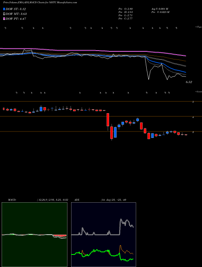Click the magenta DOW PT legend swatch
The image size is (202, 267).
point(4,19)
